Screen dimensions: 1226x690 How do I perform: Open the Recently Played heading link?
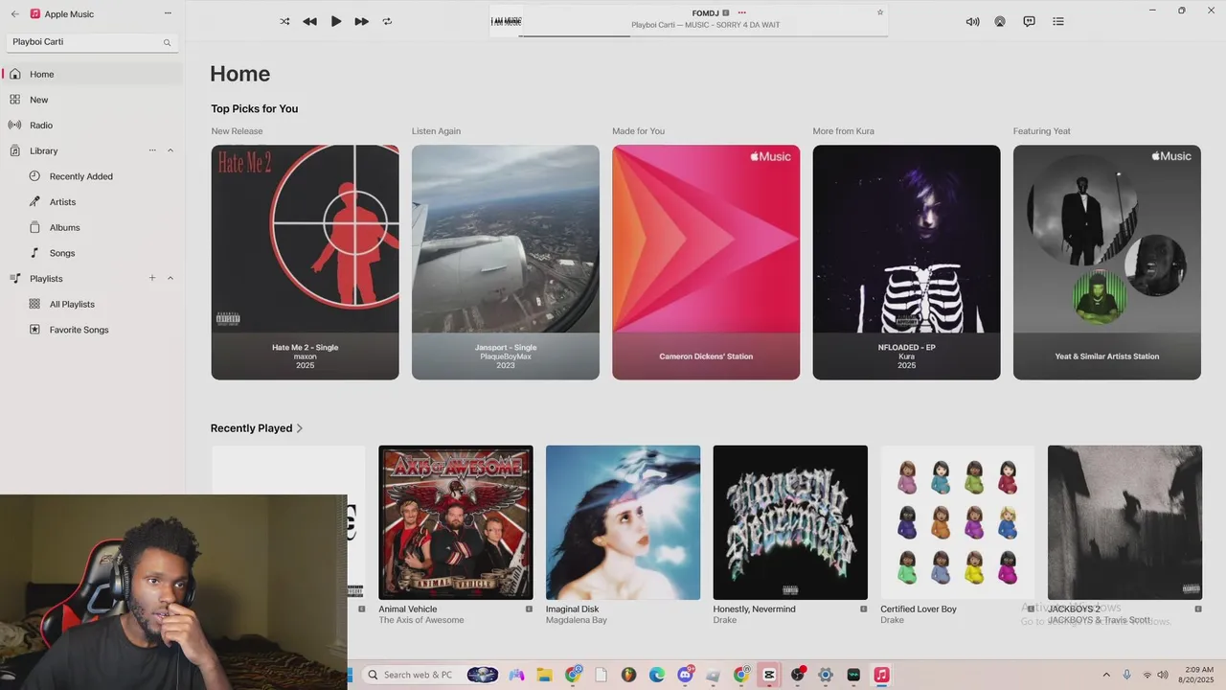click(x=251, y=428)
